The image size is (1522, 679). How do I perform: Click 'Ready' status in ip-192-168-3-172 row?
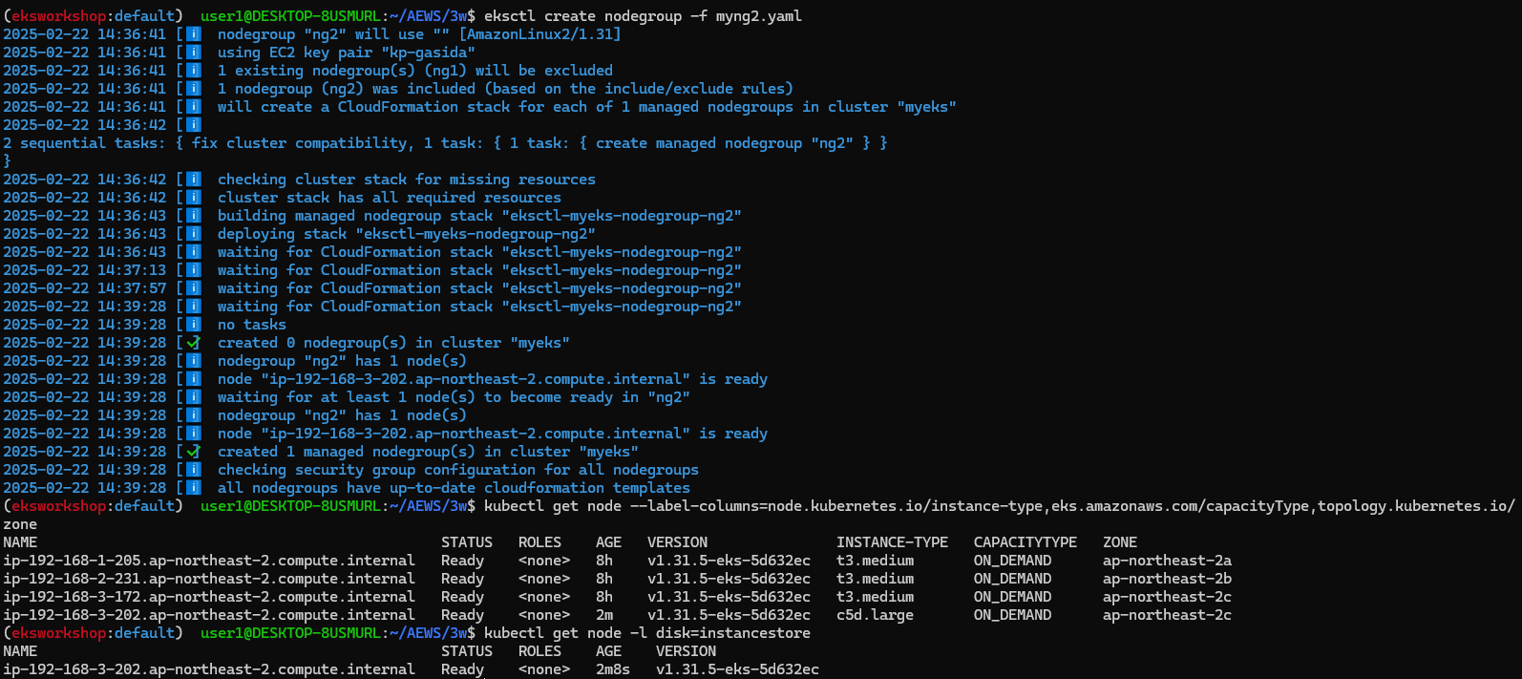pyautogui.click(x=462, y=597)
